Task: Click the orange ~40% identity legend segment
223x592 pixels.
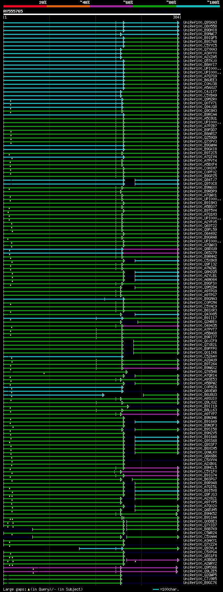Action: point(68,6)
